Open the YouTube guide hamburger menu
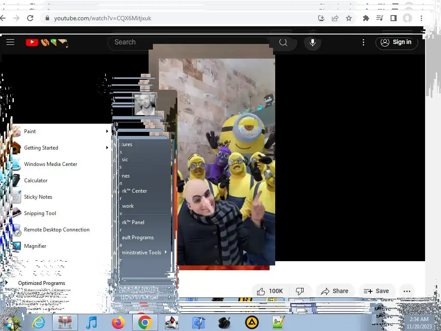Viewport: 441px width, 331px height. (x=10, y=42)
